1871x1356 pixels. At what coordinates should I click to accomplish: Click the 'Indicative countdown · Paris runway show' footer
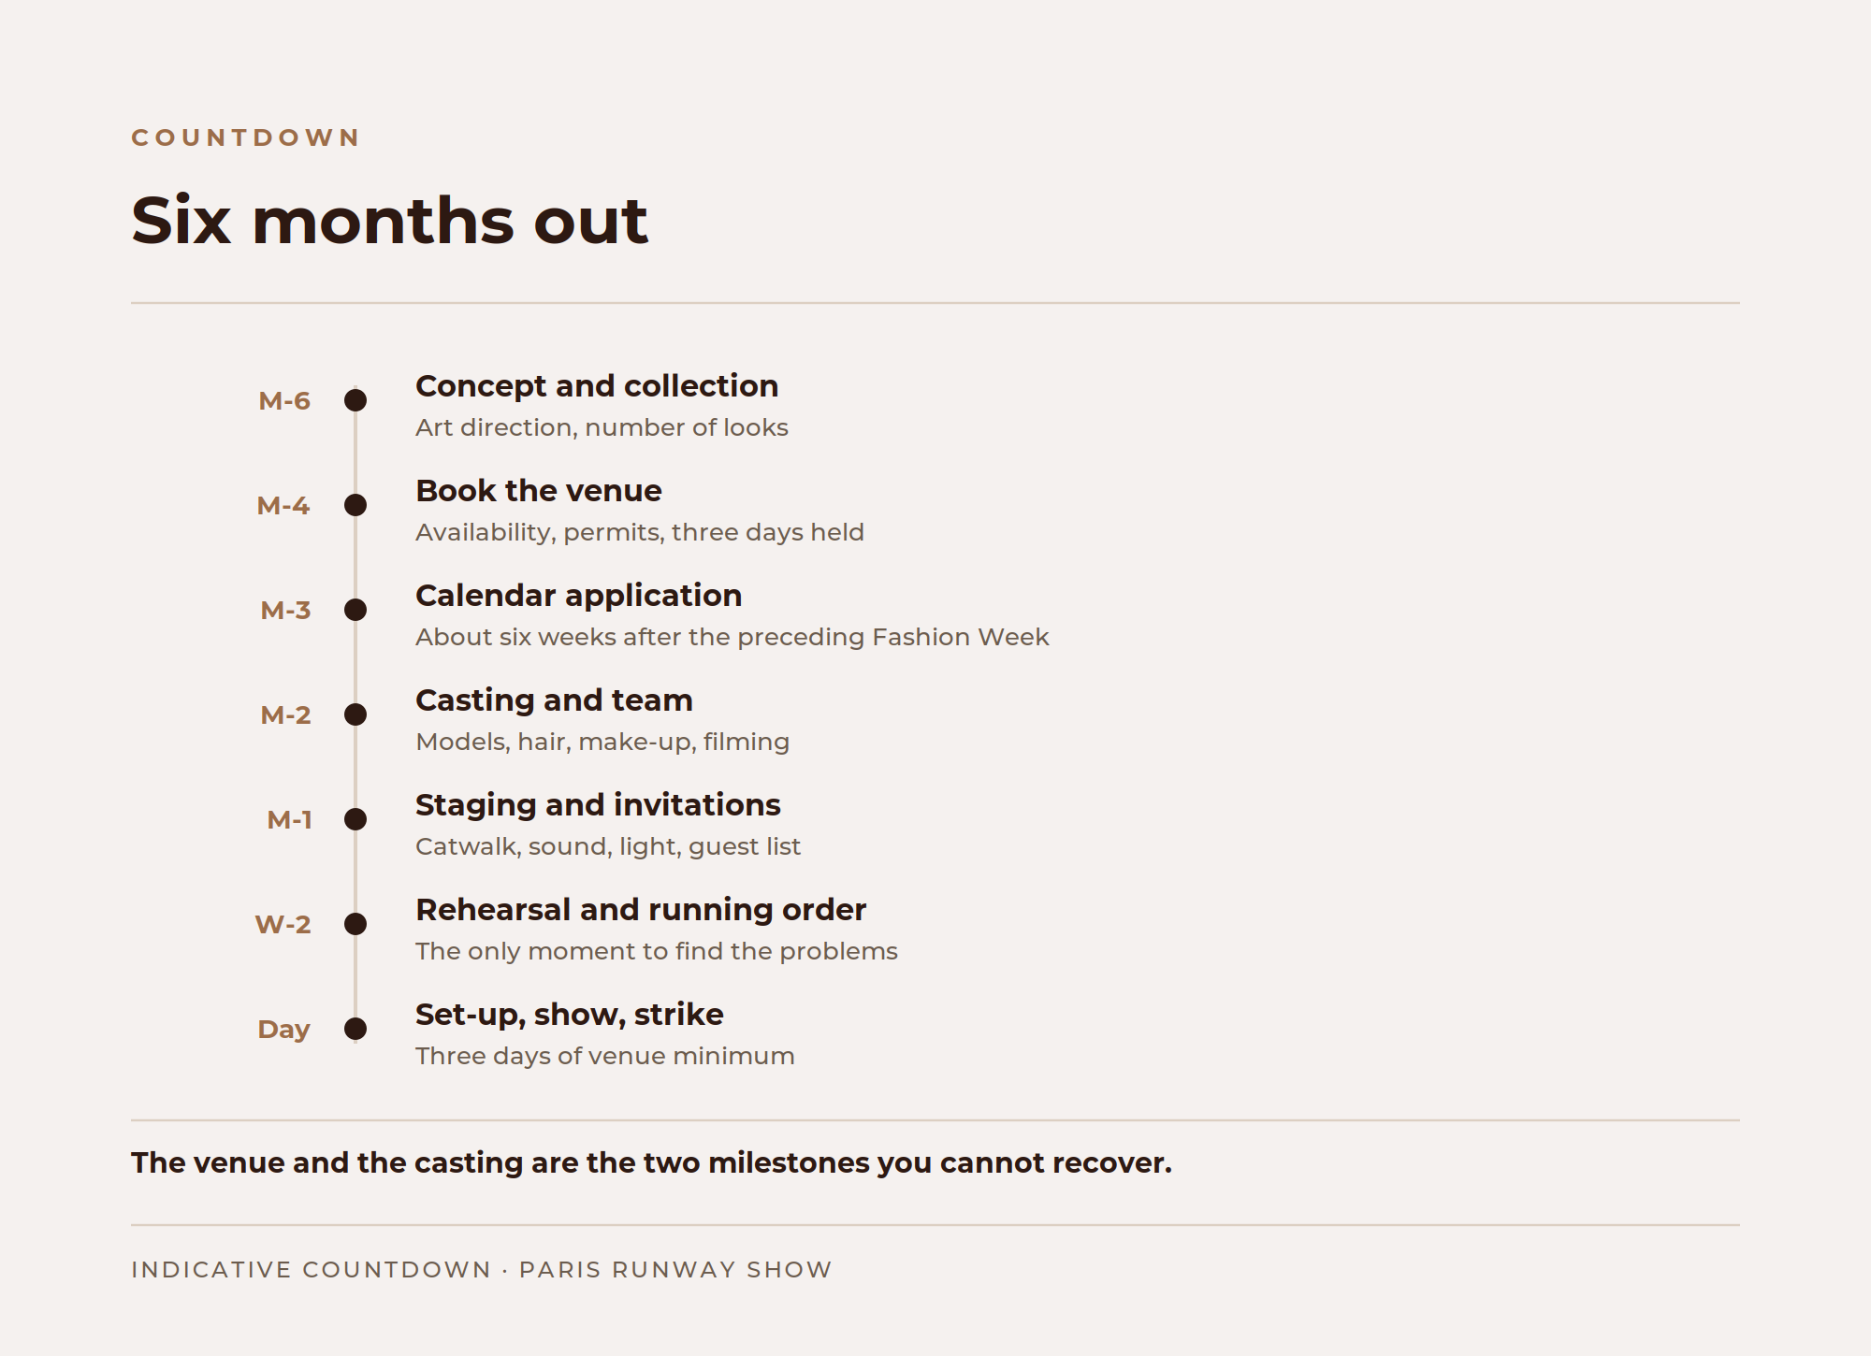[x=481, y=1270]
